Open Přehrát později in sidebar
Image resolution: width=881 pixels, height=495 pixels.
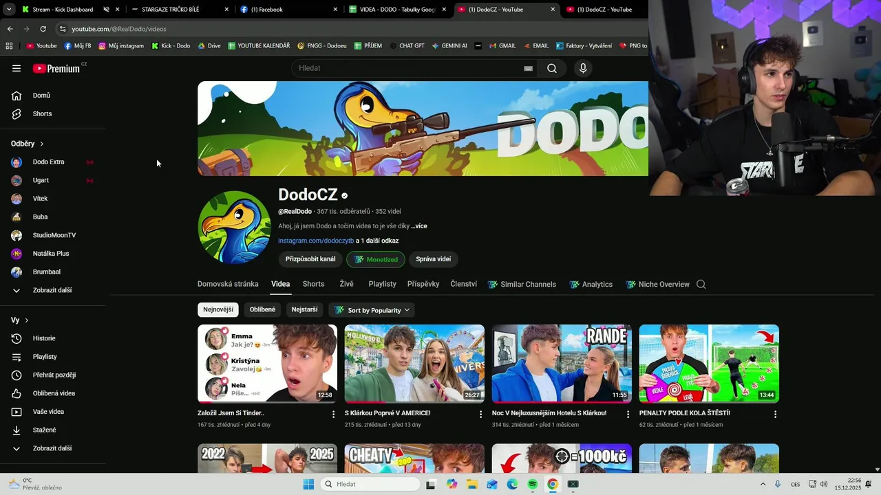point(53,375)
